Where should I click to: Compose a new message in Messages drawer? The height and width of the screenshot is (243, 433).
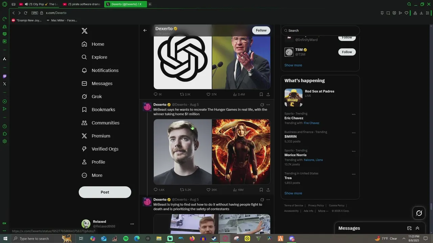409,228
